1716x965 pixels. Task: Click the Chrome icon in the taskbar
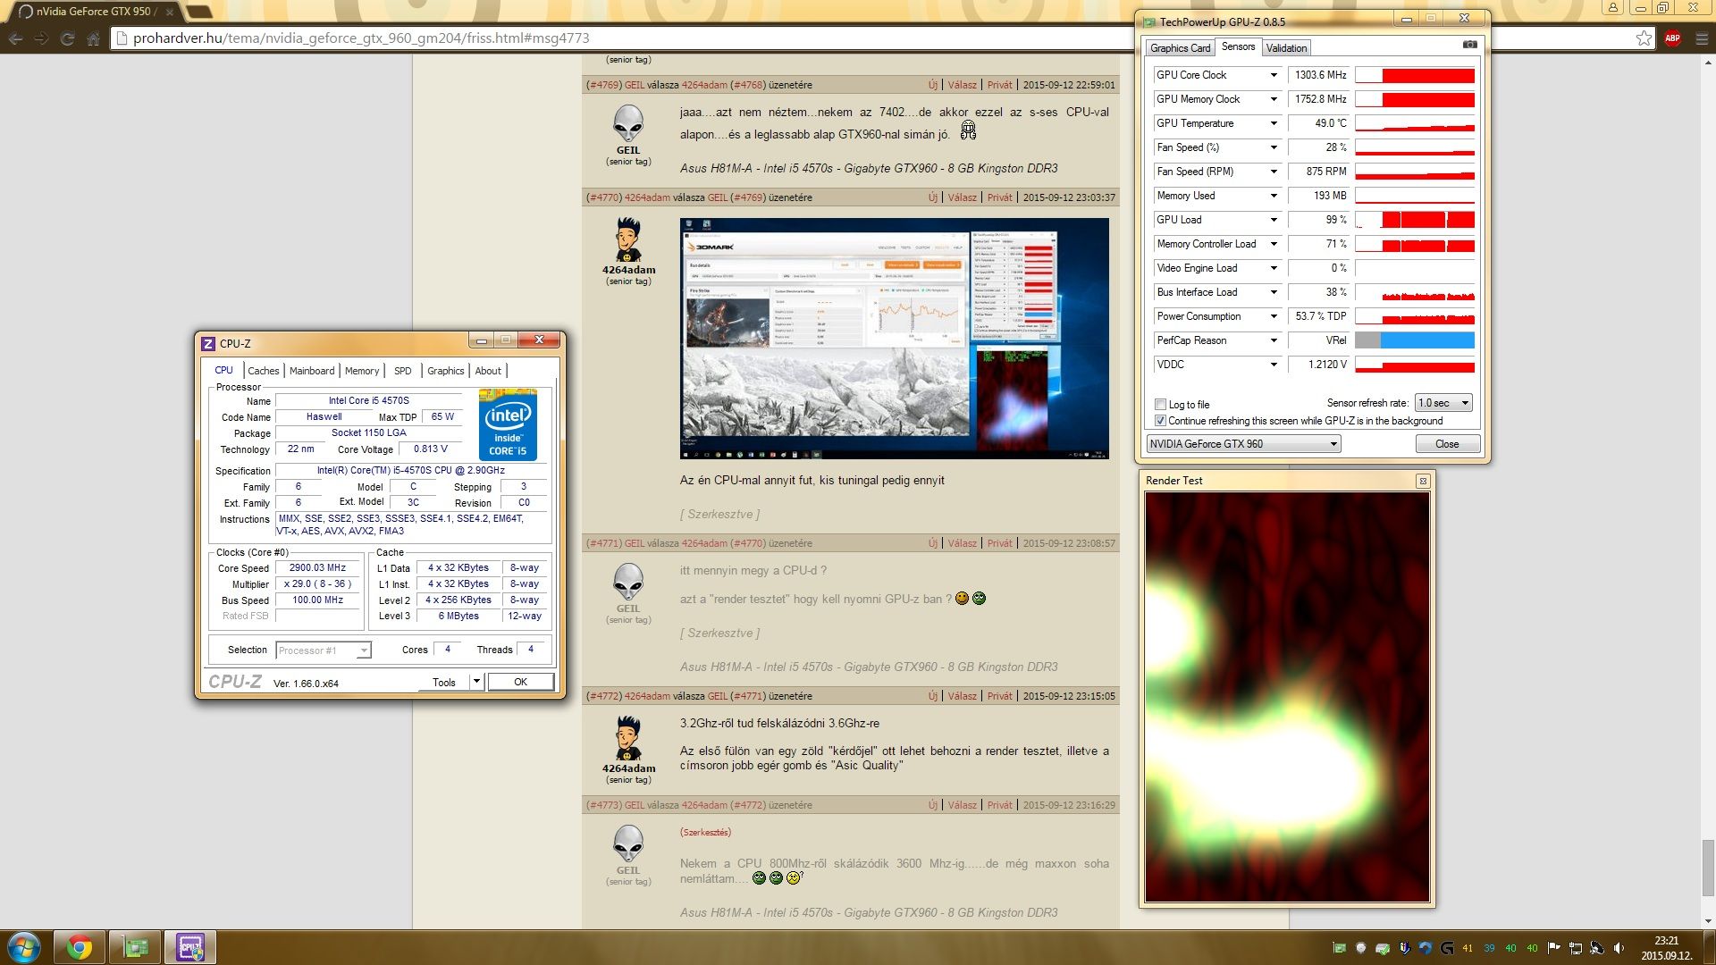[80, 947]
